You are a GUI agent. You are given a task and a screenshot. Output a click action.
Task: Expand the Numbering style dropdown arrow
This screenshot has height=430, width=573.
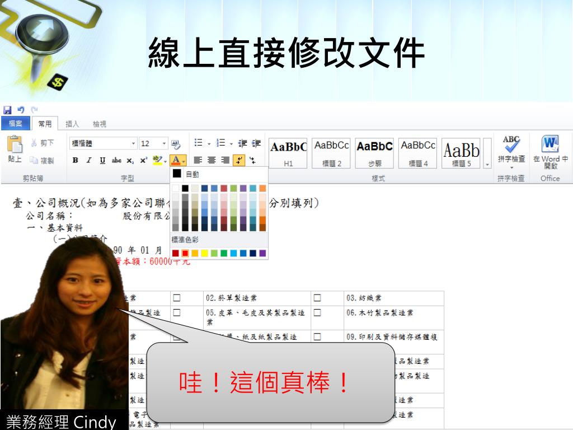click(231, 144)
